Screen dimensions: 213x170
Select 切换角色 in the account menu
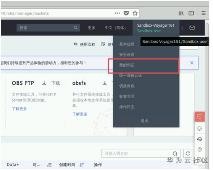tap(127, 86)
